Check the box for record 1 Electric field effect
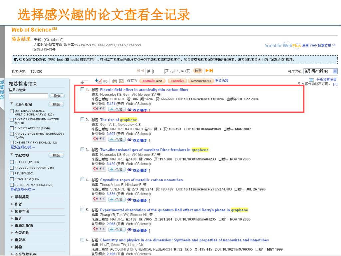Viewport: 341px width, 256px height. (82, 89)
